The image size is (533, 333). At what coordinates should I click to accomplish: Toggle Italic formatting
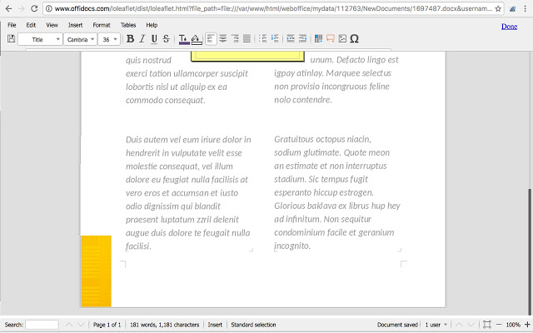(142, 39)
